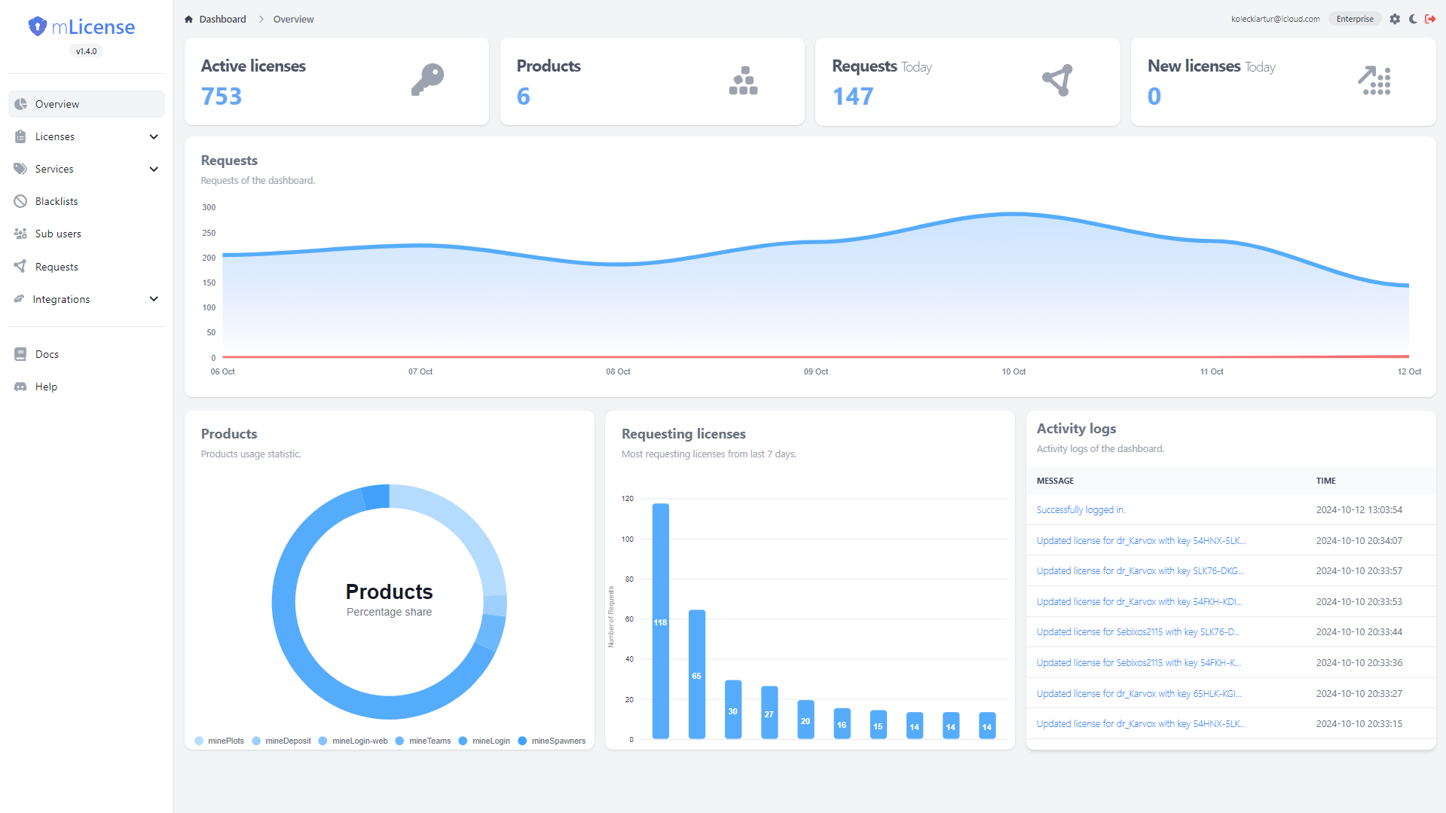The height and width of the screenshot is (813, 1446).
Task: Click the mineLogin legend color dot
Action: 463,741
